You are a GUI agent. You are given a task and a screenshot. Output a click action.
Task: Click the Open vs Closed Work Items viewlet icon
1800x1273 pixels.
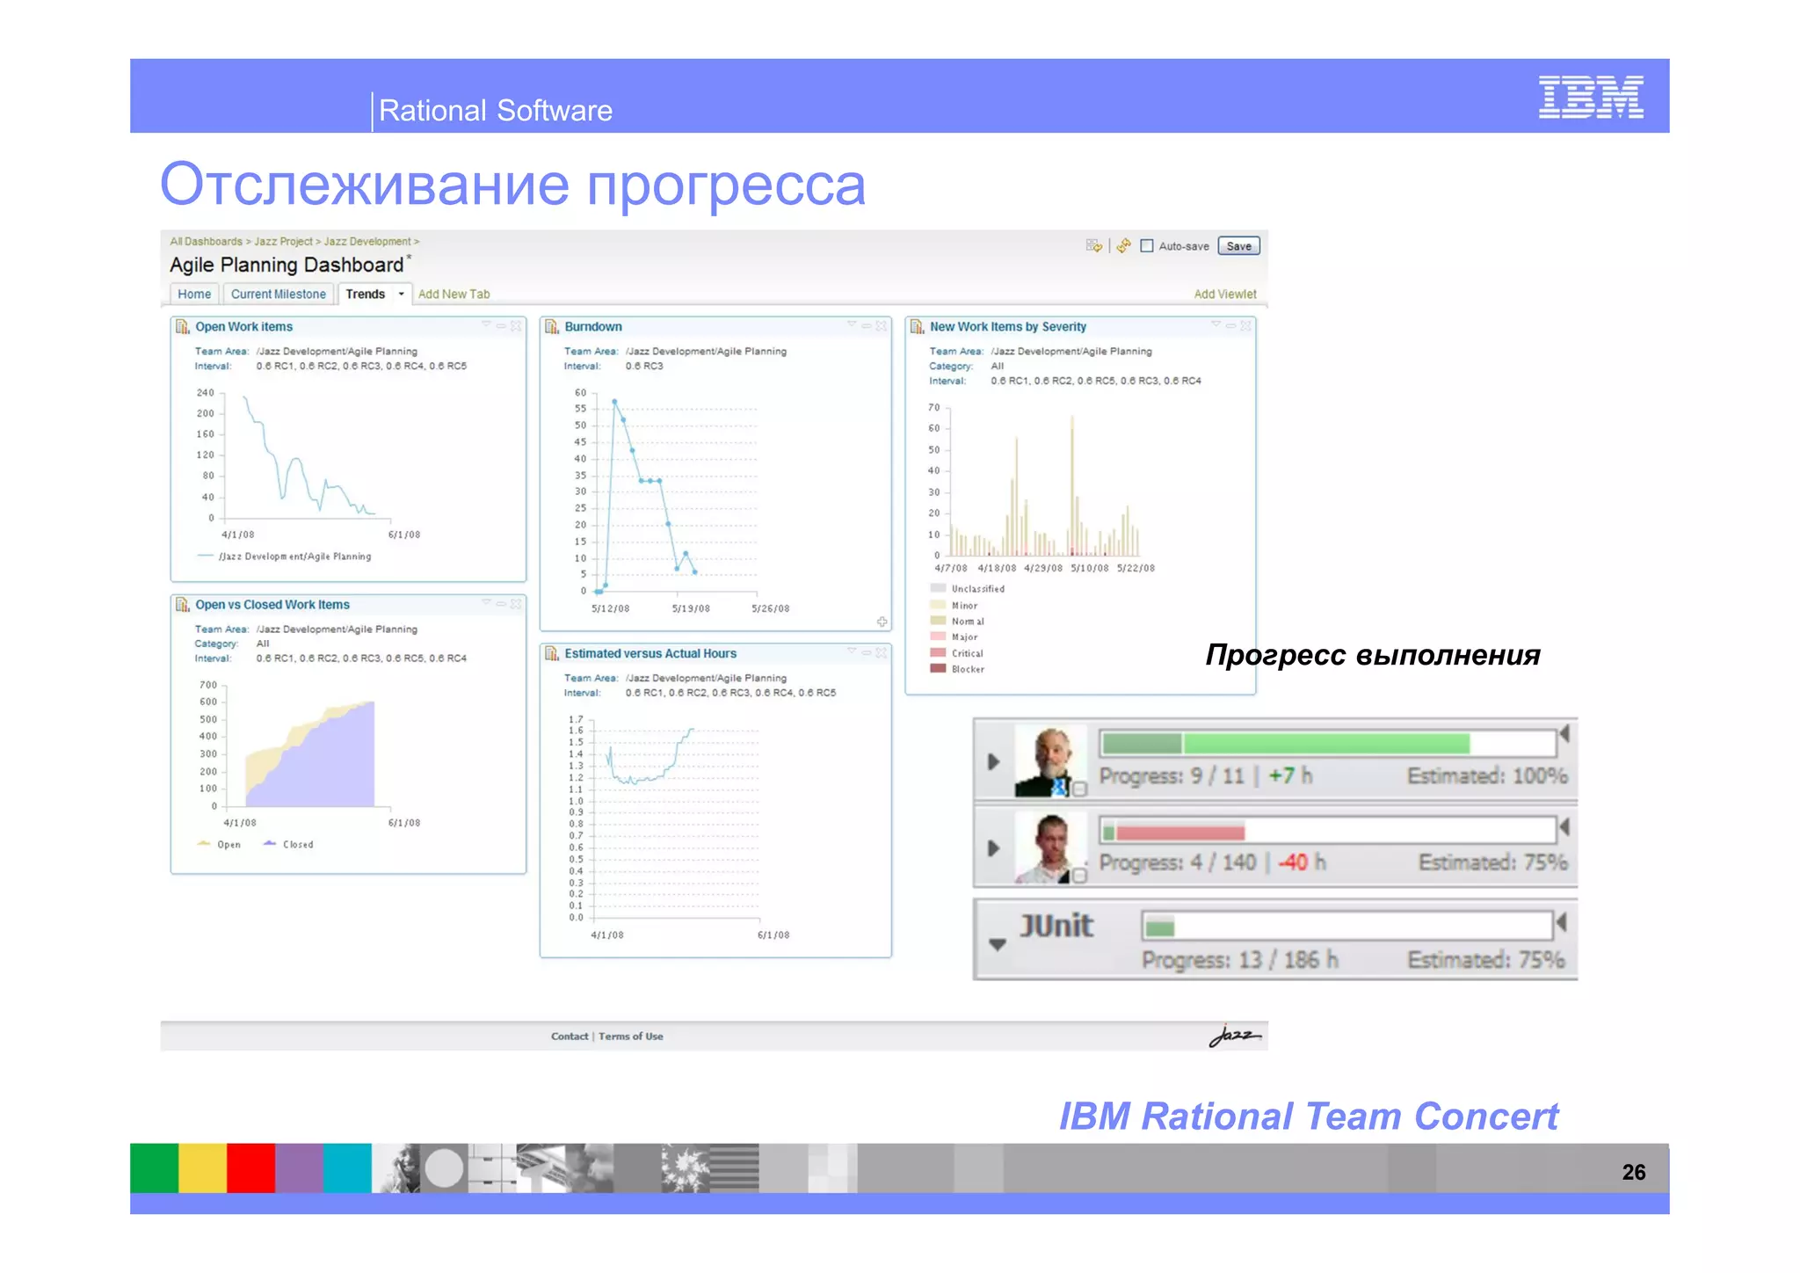point(183,605)
